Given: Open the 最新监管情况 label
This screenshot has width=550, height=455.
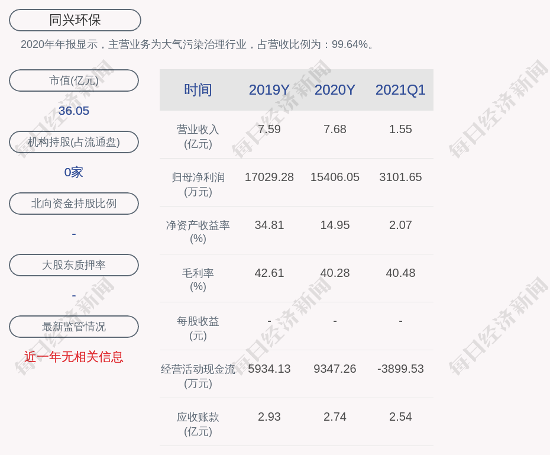Looking at the screenshot, I should [74, 327].
